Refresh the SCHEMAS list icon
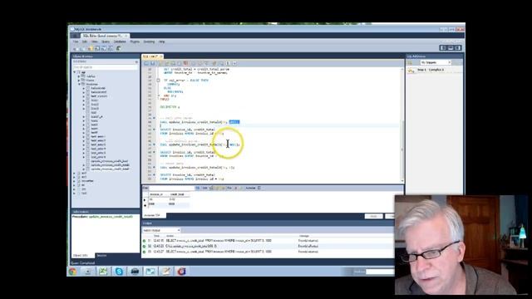Screen dimensions: 532x299 click(136, 61)
